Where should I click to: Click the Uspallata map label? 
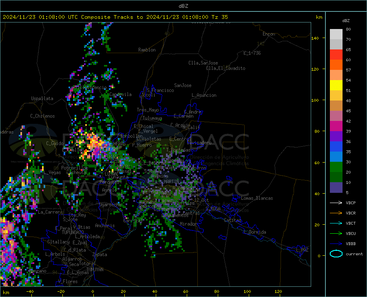42,98
